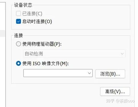Select the 使用物理驱动器(P) radio button
This screenshot has height=107, width=138.
(x=18, y=44)
